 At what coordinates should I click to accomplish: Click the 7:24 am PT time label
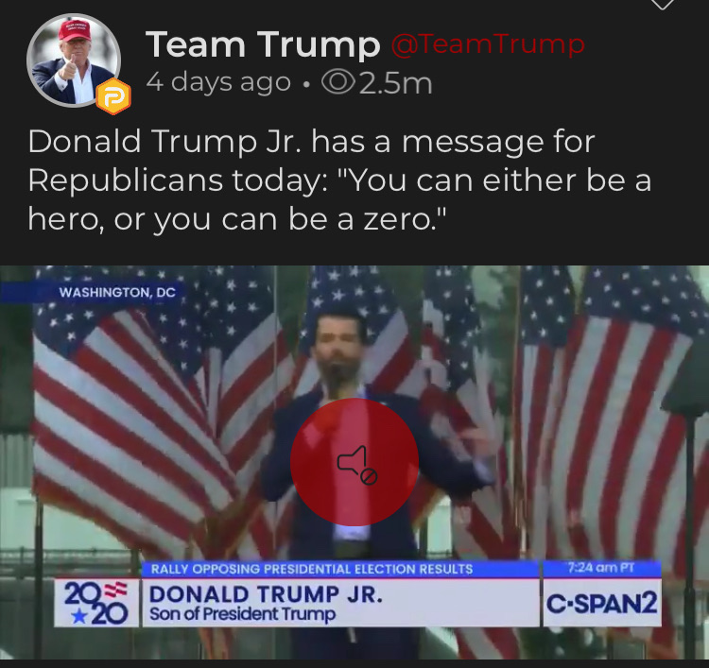(x=601, y=568)
